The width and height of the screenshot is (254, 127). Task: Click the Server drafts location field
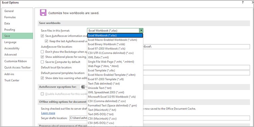pyautogui.click(x=160, y=118)
